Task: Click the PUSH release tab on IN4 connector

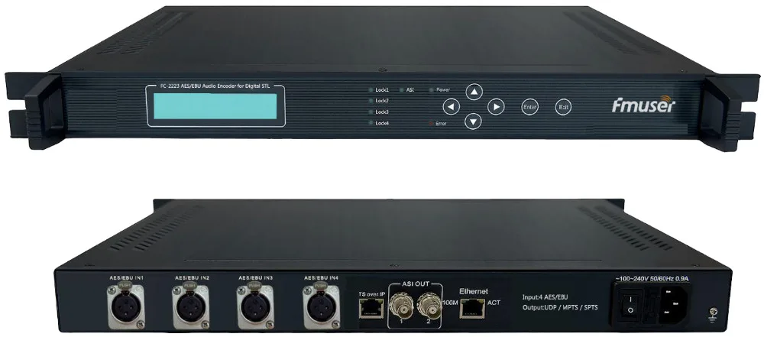Action: [319, 287]
